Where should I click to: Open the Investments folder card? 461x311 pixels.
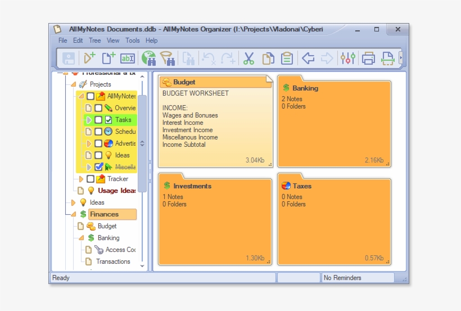pyautogui.click(x=215, y=219)
